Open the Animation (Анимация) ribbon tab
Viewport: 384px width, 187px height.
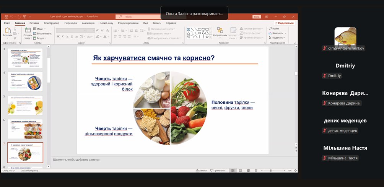pos(88,23)
